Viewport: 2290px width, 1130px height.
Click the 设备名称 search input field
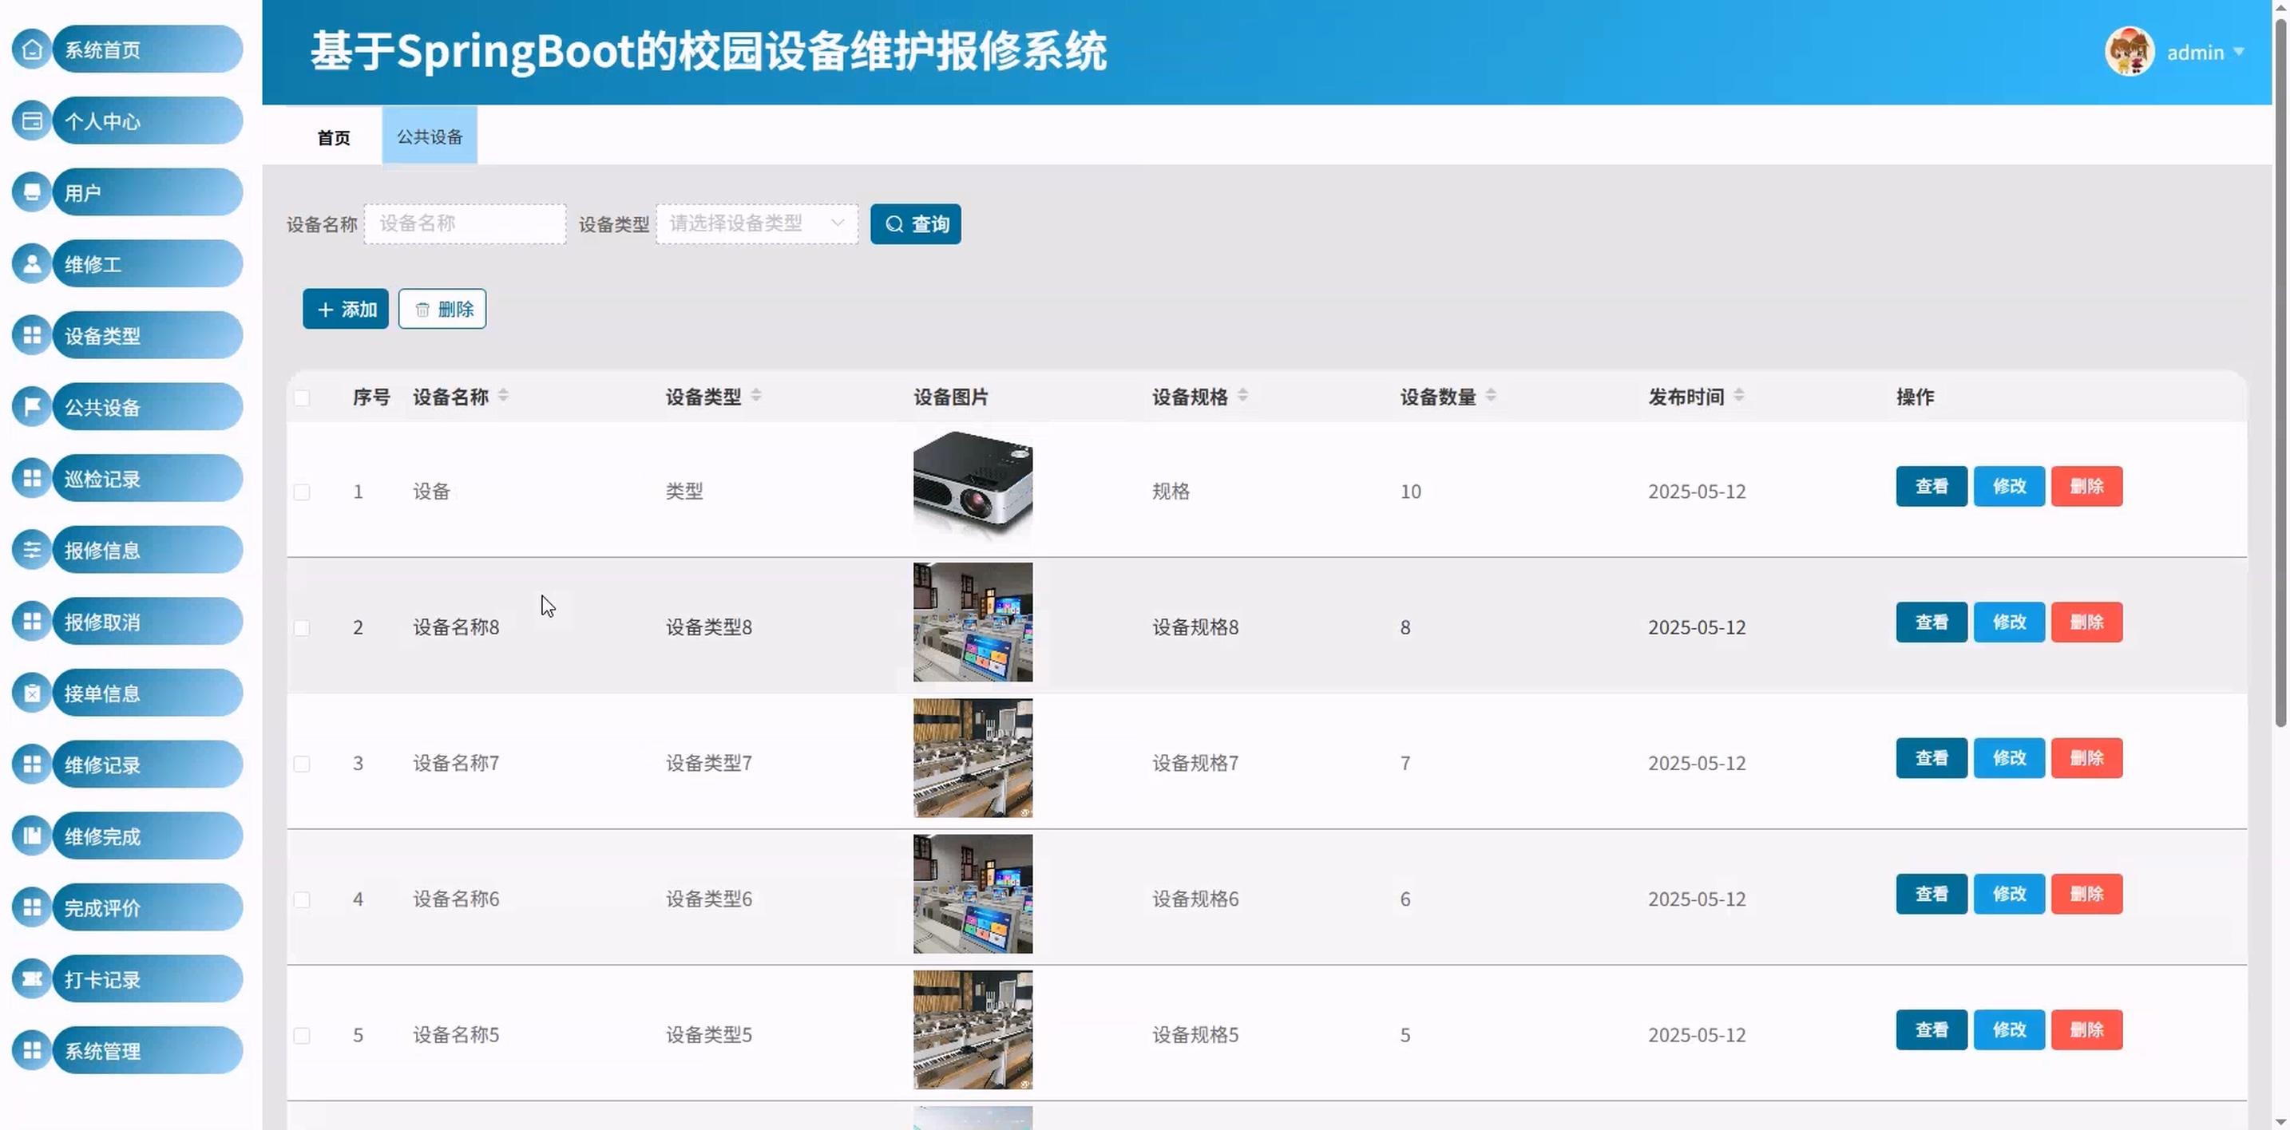(x=465, y=224)
